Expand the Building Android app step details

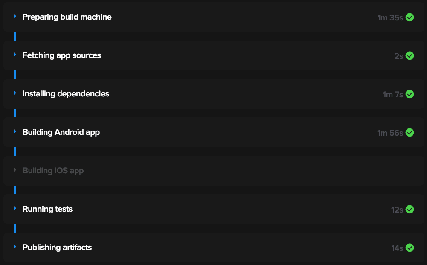(x=15, y=132)
